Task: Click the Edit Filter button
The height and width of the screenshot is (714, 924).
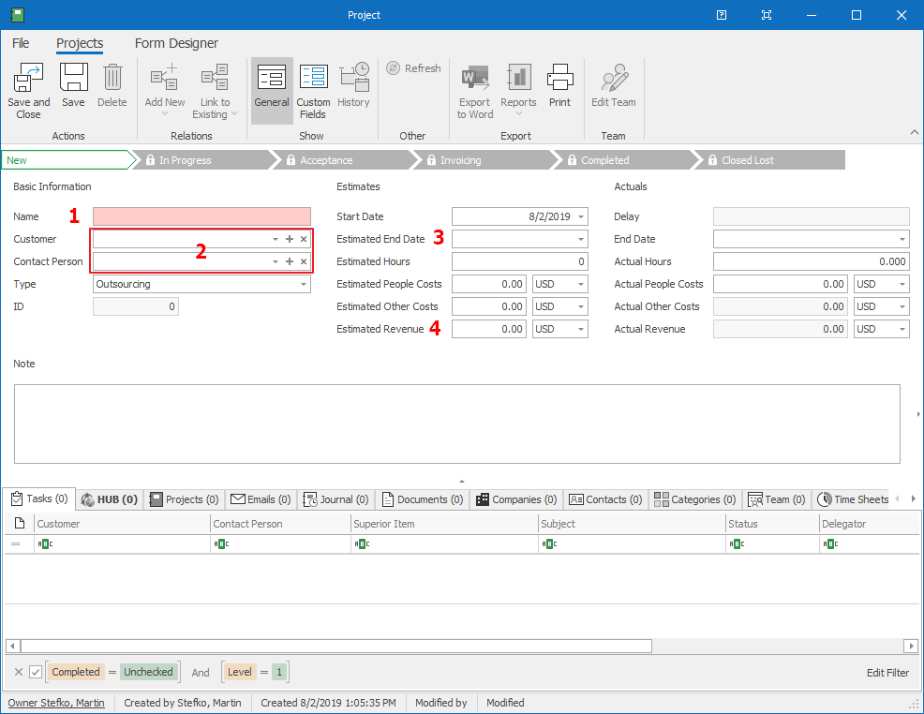Action: coord(887,673)
